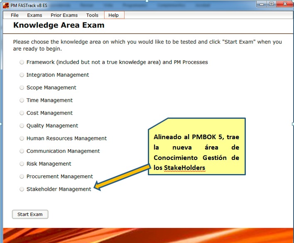Select Cost Management radio button

[x=22, y=113]
